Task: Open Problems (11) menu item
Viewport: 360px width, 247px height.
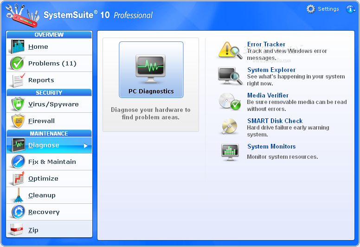Action: (49, 64)
